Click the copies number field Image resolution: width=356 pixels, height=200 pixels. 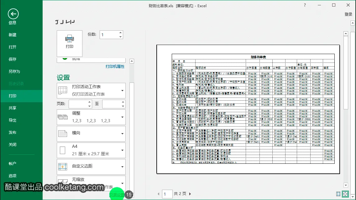coord(109,35)
